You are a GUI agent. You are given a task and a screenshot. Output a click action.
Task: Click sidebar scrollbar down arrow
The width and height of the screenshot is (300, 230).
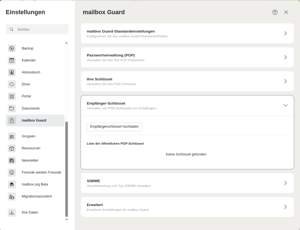[66, 220]
